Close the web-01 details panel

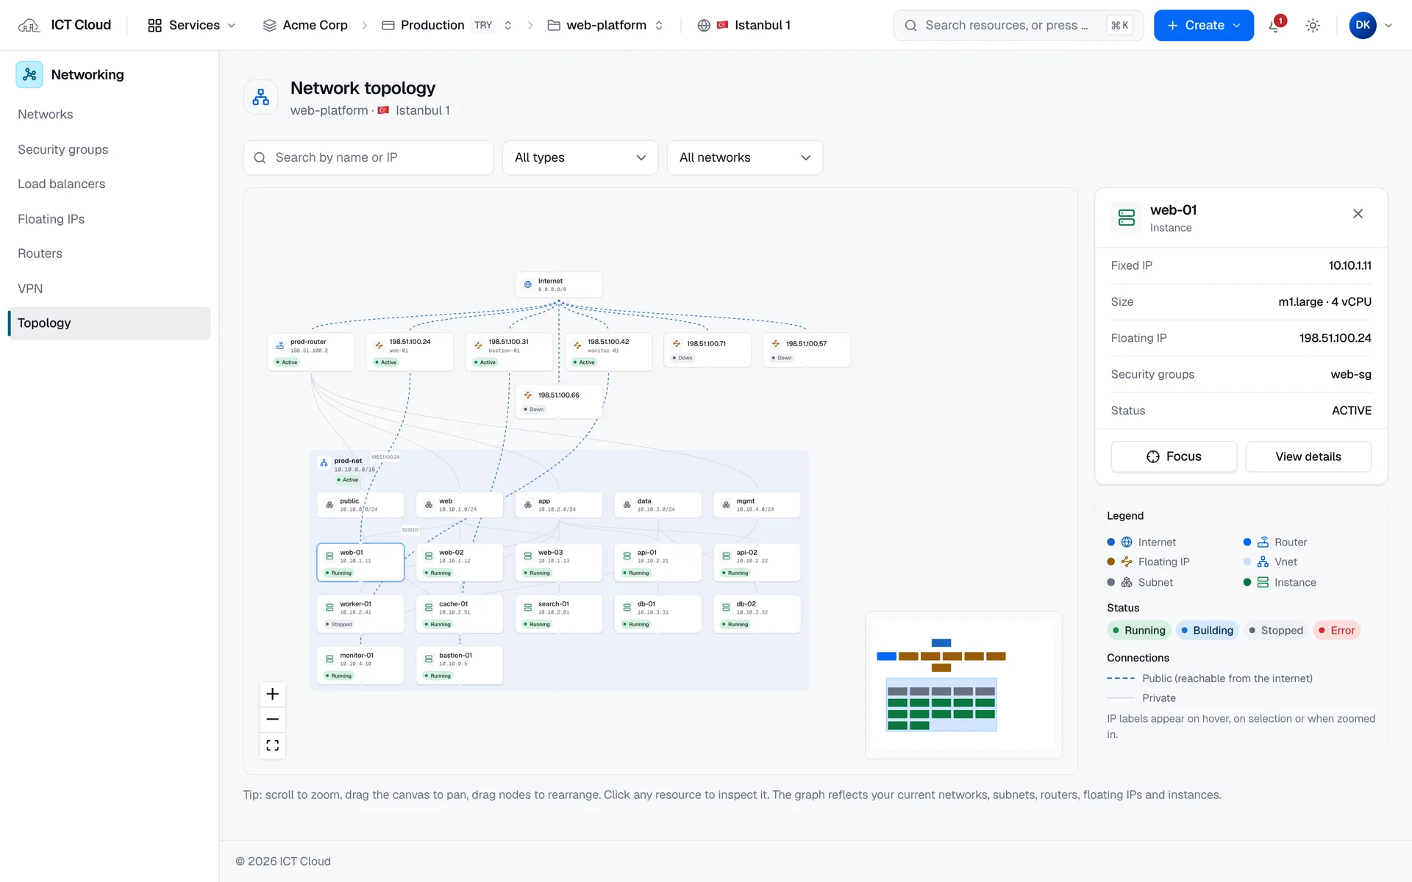(1358, 214)
